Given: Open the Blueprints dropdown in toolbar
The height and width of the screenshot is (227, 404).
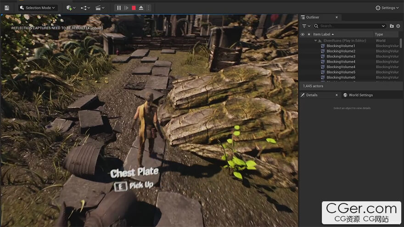Looking at the screenshot, I should [x=85, y=8].
